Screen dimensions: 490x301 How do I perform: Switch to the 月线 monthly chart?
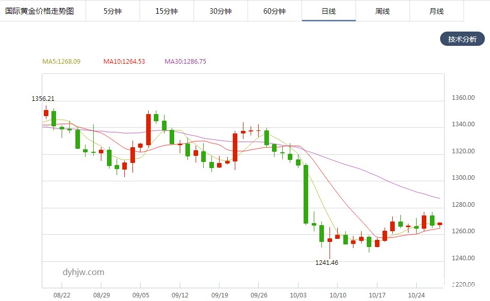[x=437, y=11]
